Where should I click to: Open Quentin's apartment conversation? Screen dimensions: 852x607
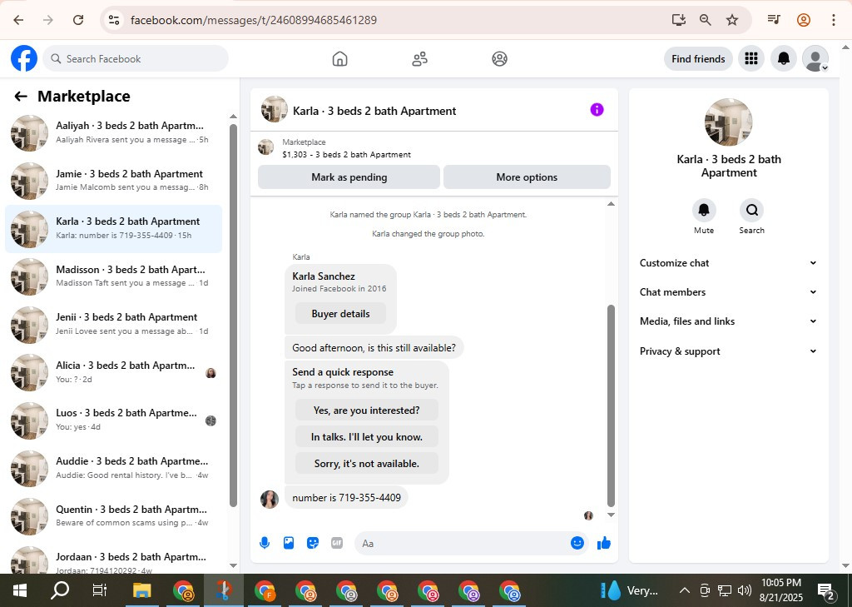pos(113,515)
